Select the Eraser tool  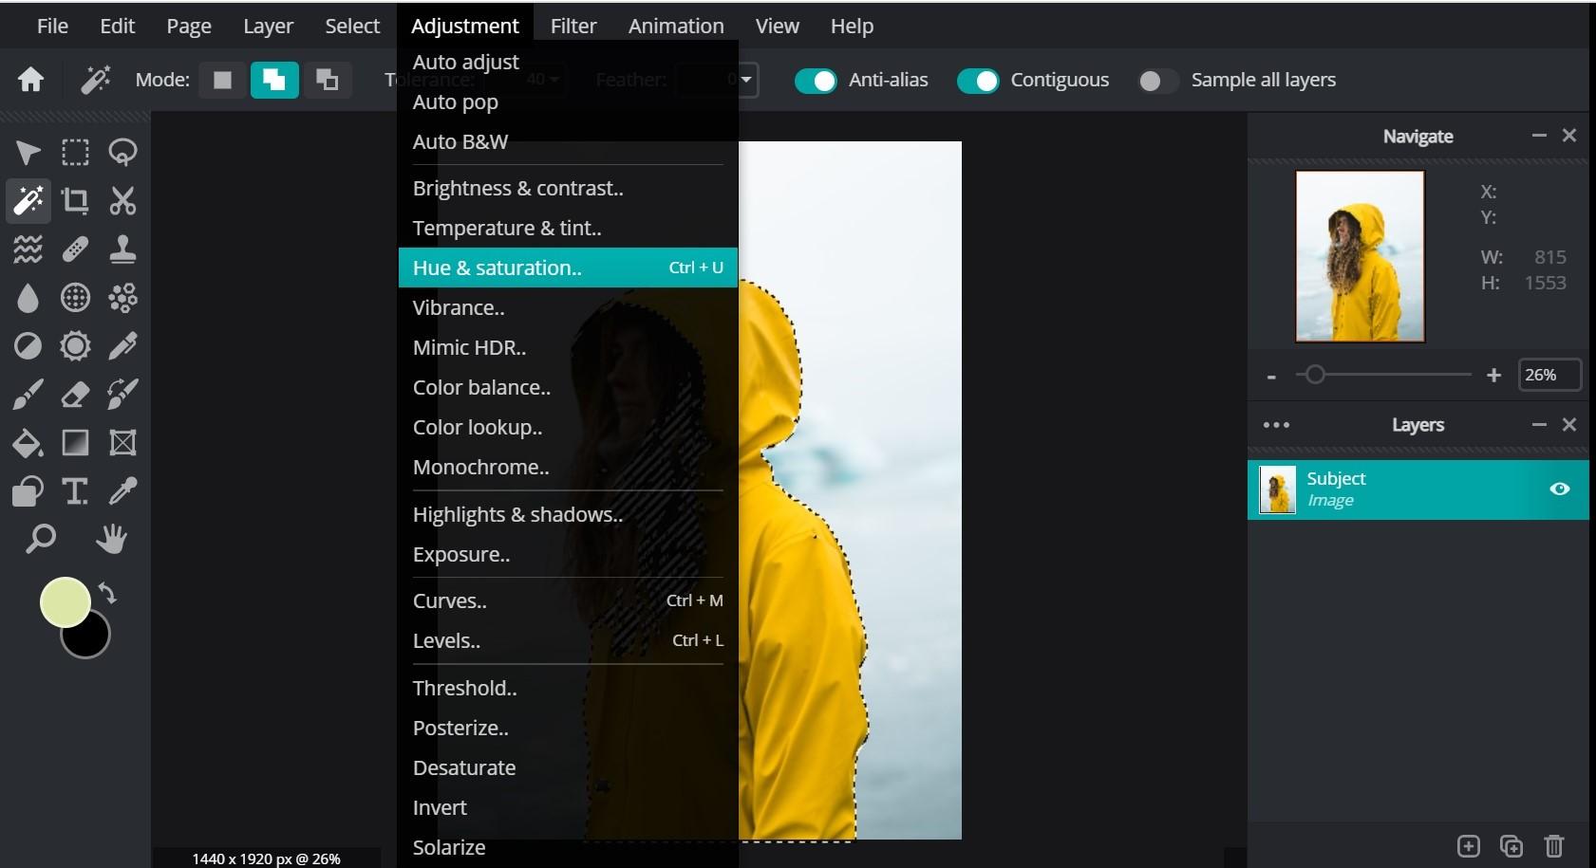(75, 395)
